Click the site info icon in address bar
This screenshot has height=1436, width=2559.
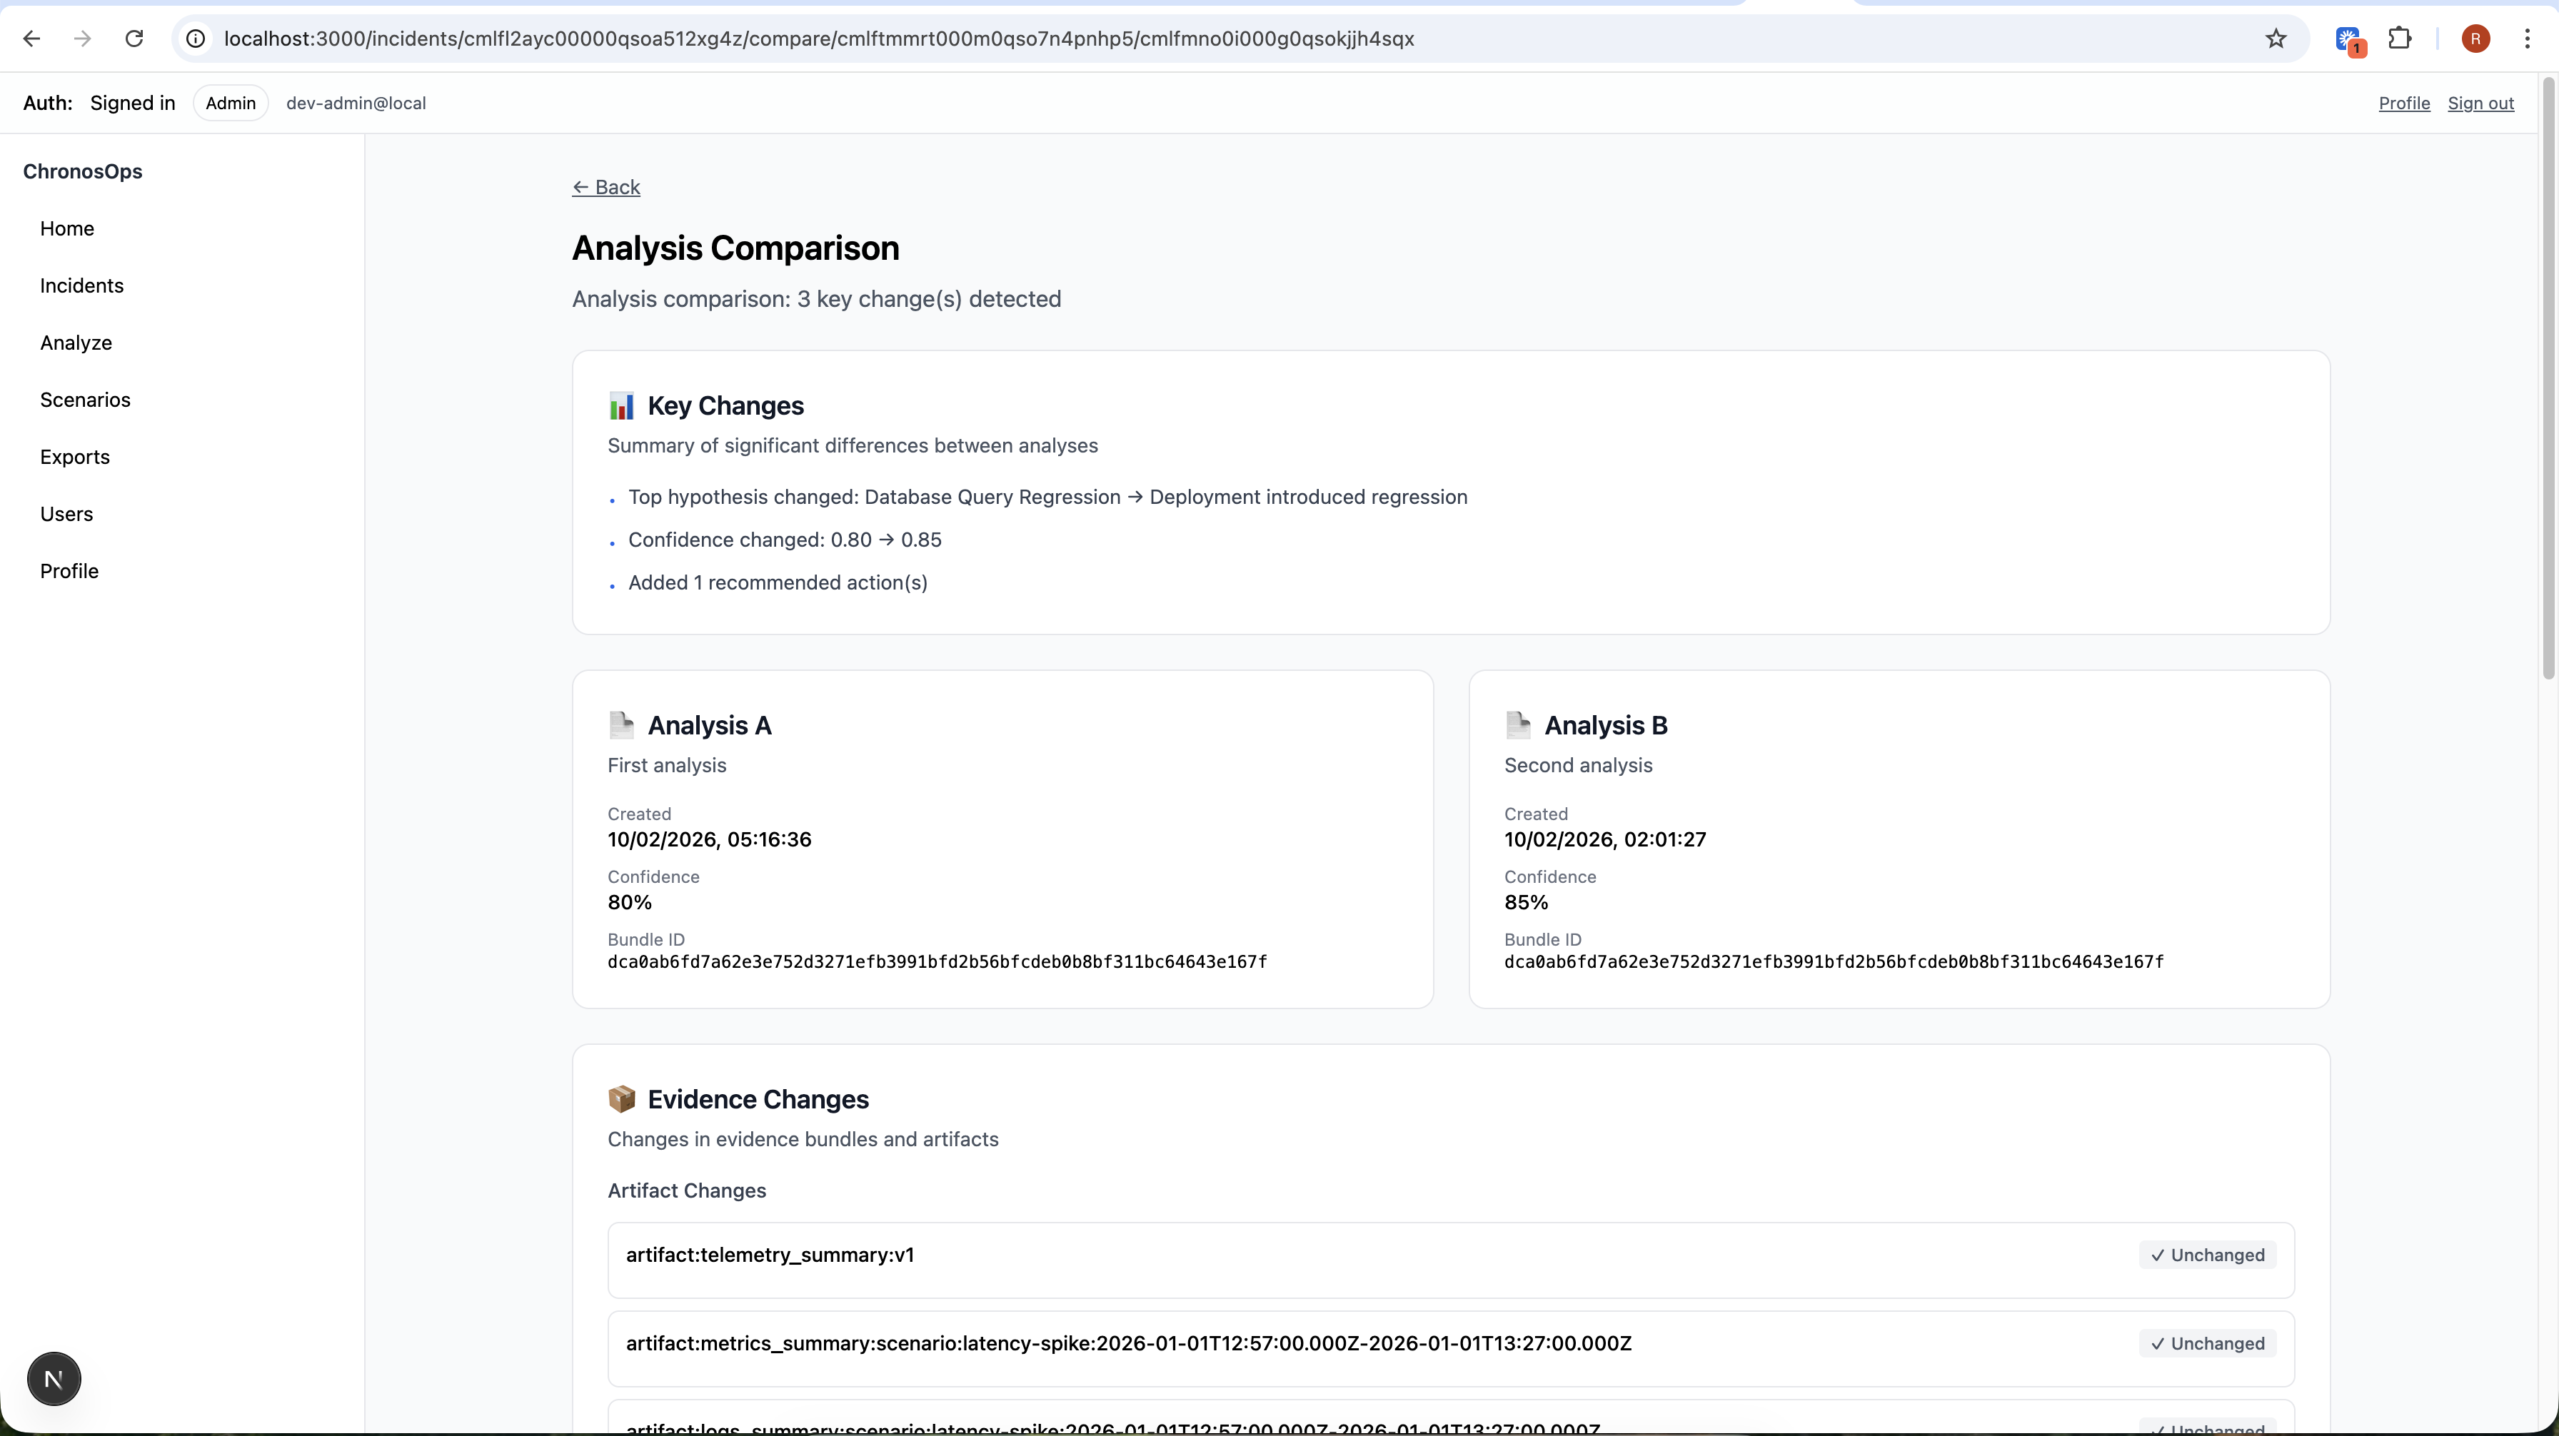tap(196, 39)
